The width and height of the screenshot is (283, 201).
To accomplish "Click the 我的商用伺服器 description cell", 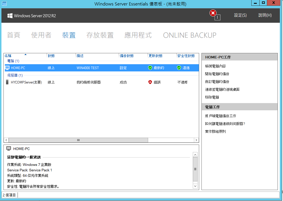I will [89, 82].
